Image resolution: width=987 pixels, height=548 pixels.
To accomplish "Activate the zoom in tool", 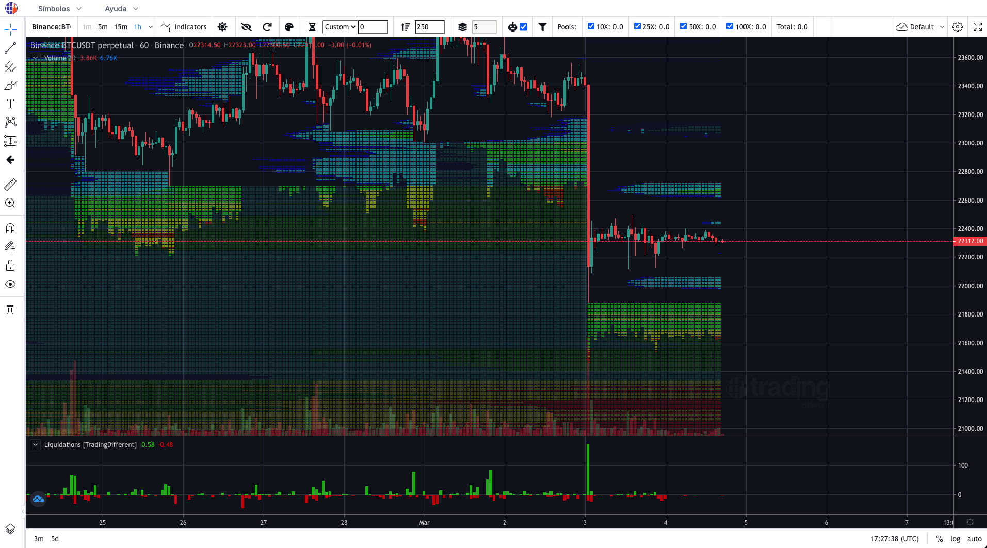I will (10, 203).
